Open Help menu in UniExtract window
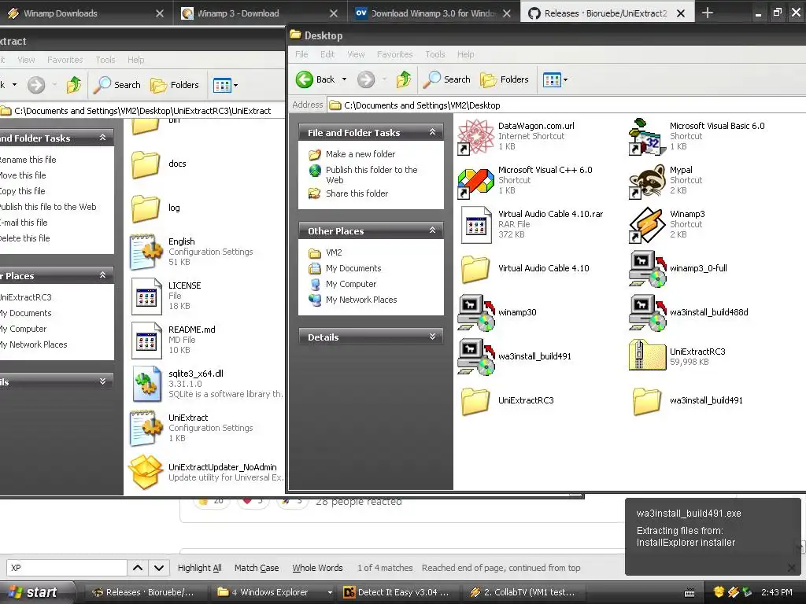This screenshot has width=806, height=604. [135, 60]
